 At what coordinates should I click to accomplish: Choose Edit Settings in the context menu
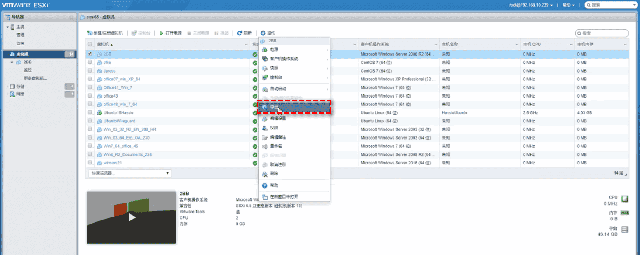278,119
